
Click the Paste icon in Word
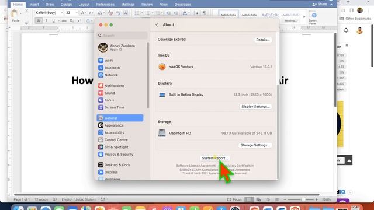(x=15, y=14)
